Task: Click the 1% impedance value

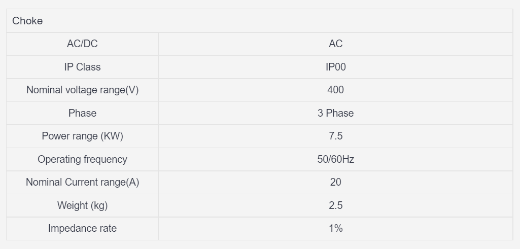Action: [335, 228]
